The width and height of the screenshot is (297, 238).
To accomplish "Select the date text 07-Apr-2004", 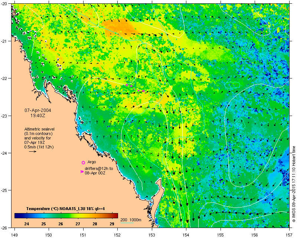I will (x=38, y=110).
